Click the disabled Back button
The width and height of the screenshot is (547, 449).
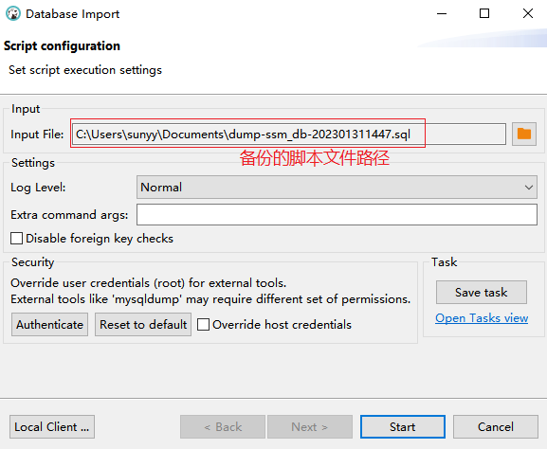[223, 426]
